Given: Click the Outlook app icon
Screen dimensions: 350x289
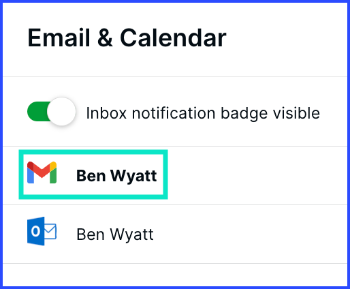Looking at the screenshot, I should (x=42, y=231).
